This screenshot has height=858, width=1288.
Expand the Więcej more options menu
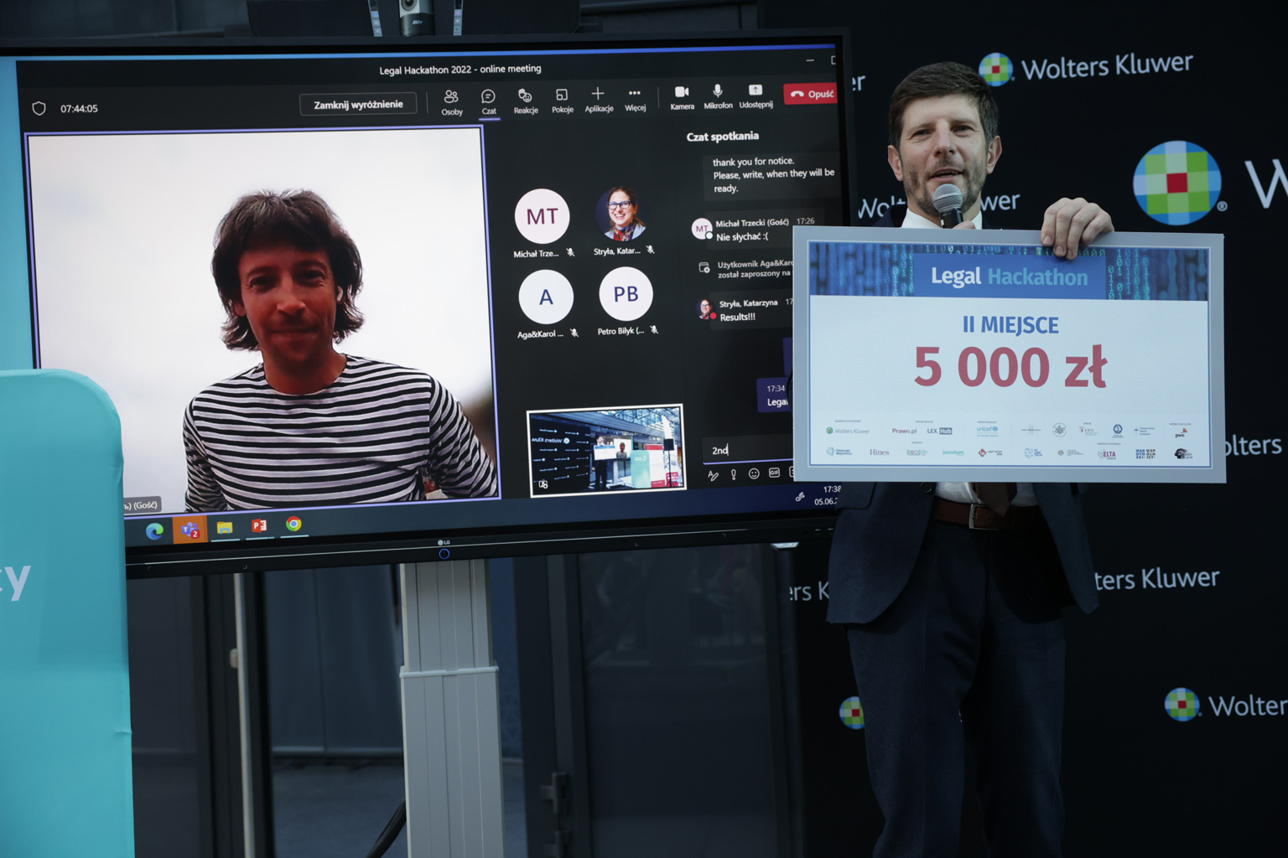tap(635, 97)
